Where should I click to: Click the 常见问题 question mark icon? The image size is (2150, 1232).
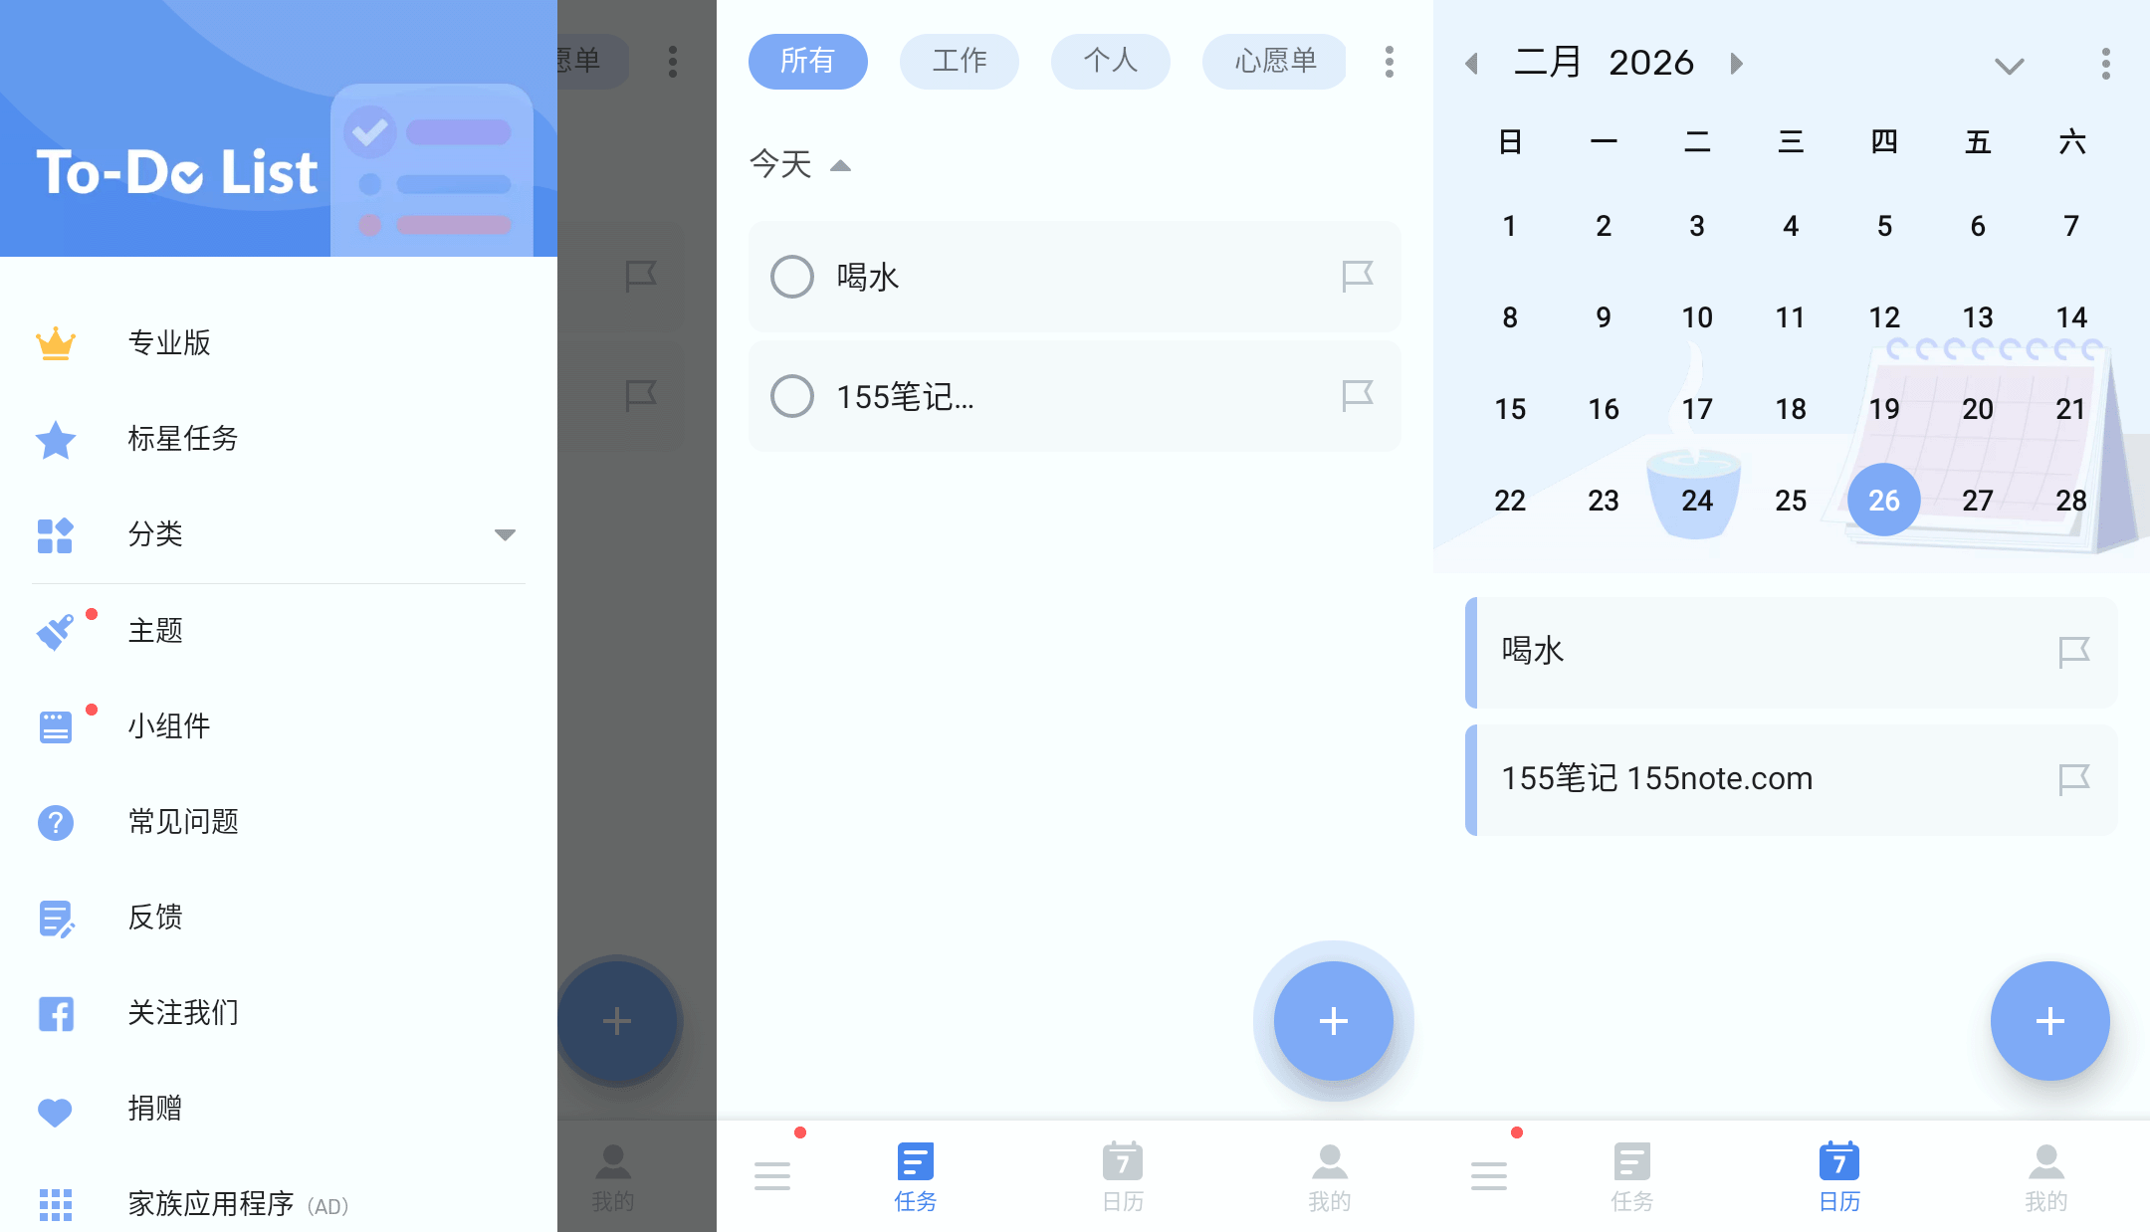point(56,822)
